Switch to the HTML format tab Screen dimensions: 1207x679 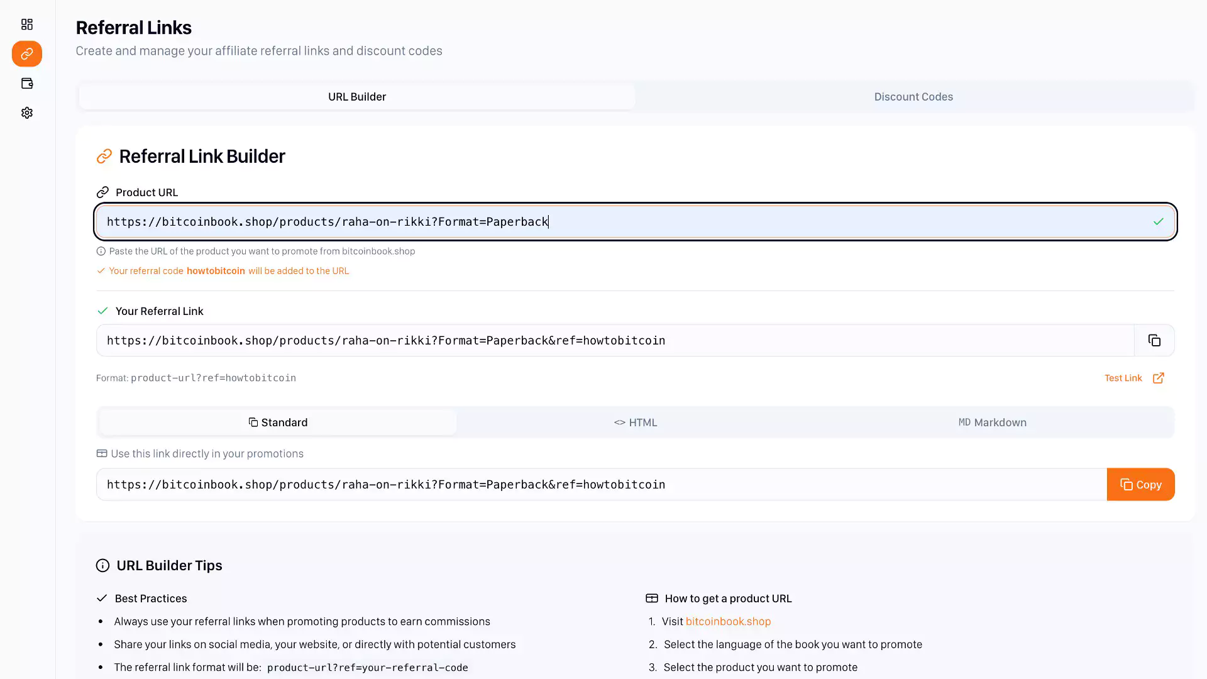coord(635,422)
